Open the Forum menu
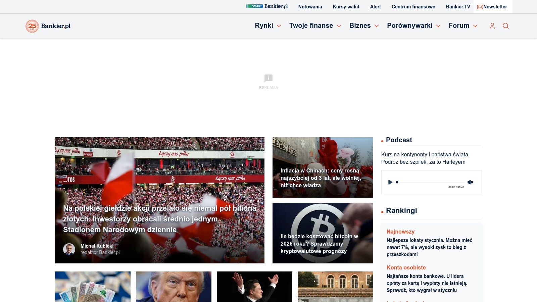Screen dimensions: 537x302 click(459, 26)
